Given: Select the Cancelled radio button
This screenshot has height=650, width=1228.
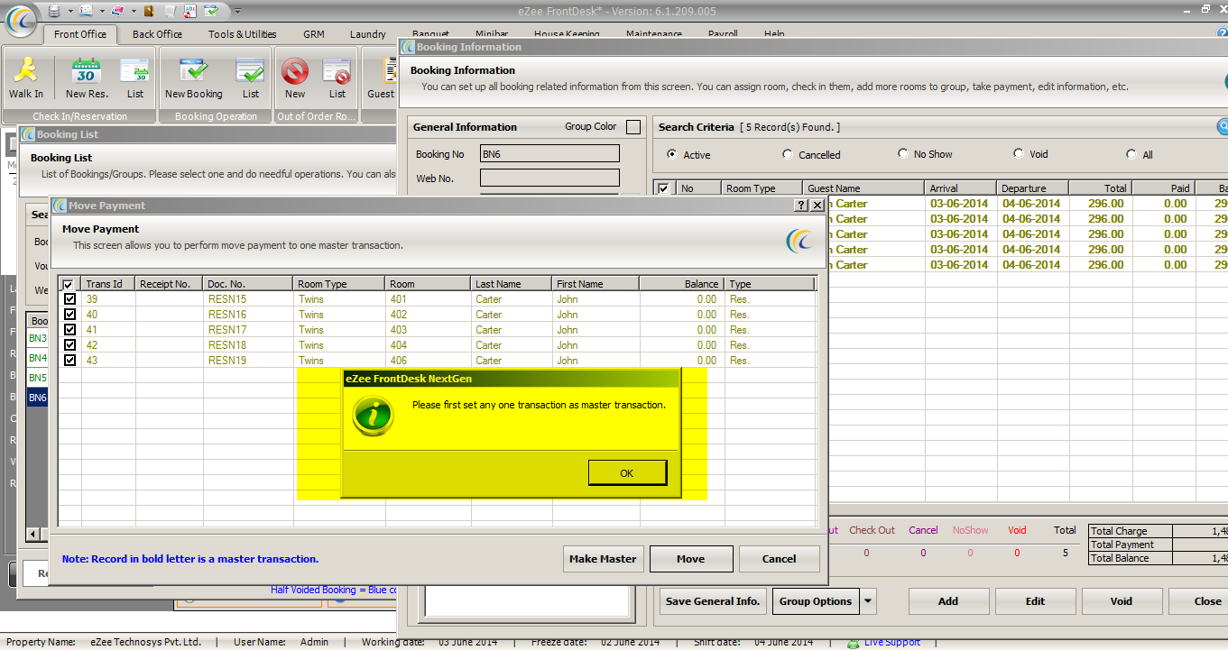Looking at the screenshot, I should [x=788, y=154].
